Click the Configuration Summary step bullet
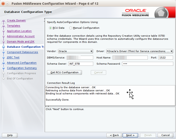 (x=3, y=68)
